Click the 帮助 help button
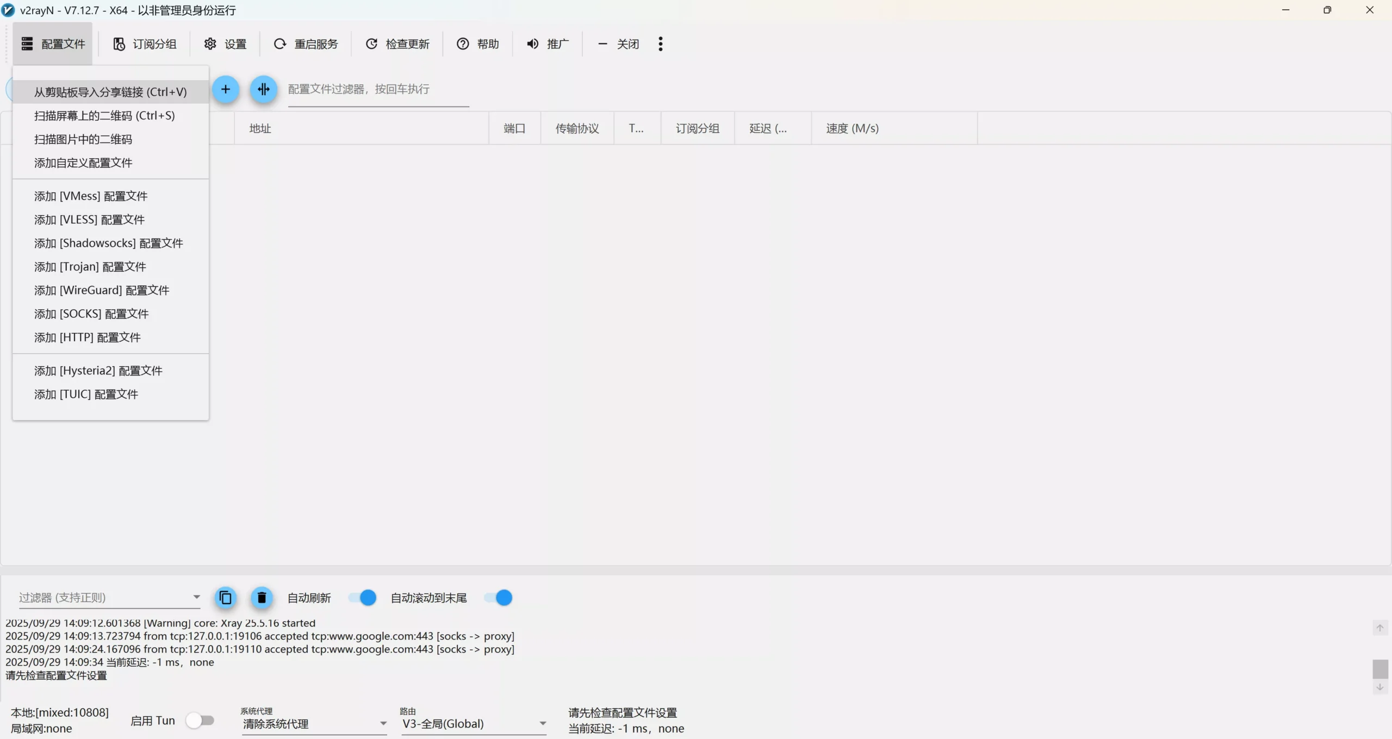The height and width of the screenshot is (739, 1392). (x=478, y=44)
